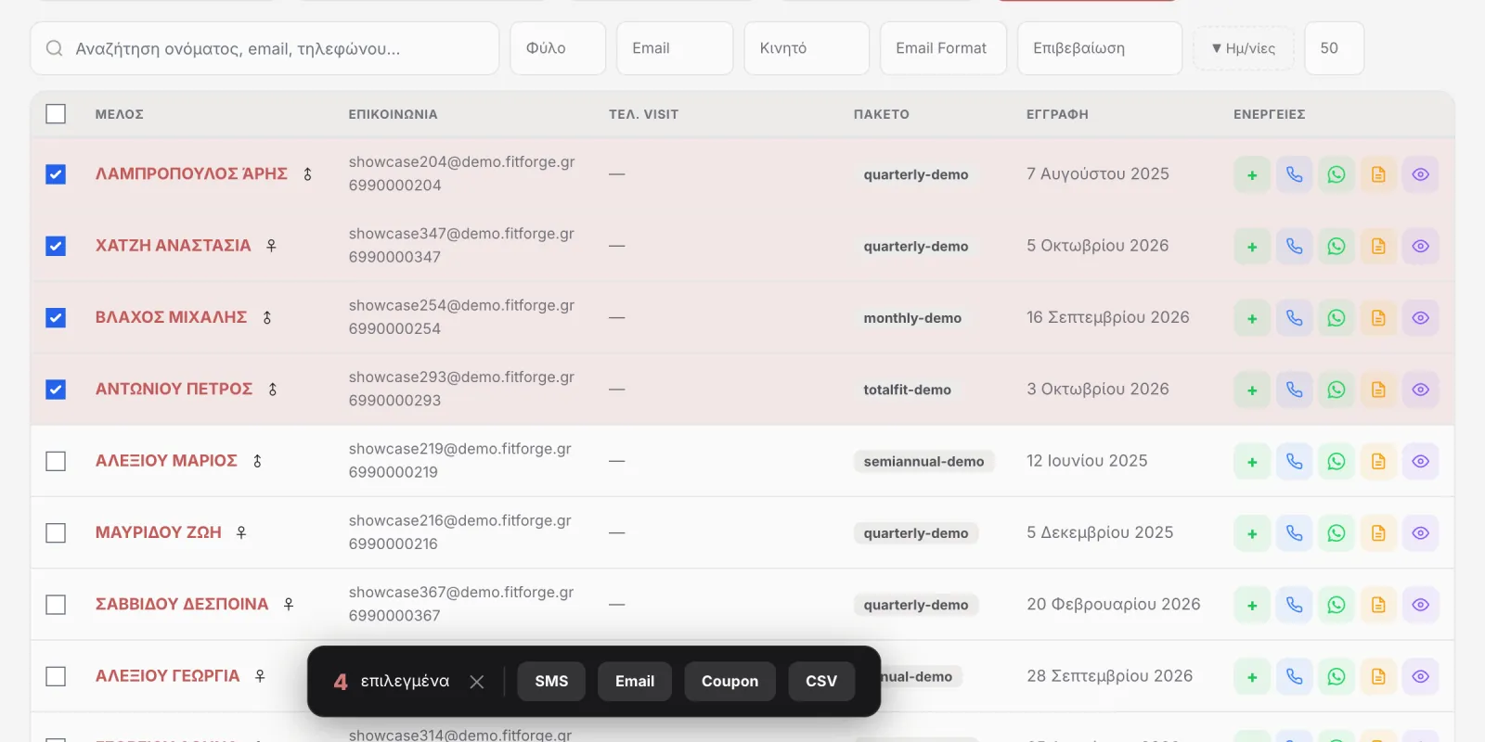The image size is (1485, 742).
Task: View ΣΑΒΒΙΔΟΥ ΔΕΣΠΟΙΝΑ via the eye icon
Action: tap(1420, 605)
